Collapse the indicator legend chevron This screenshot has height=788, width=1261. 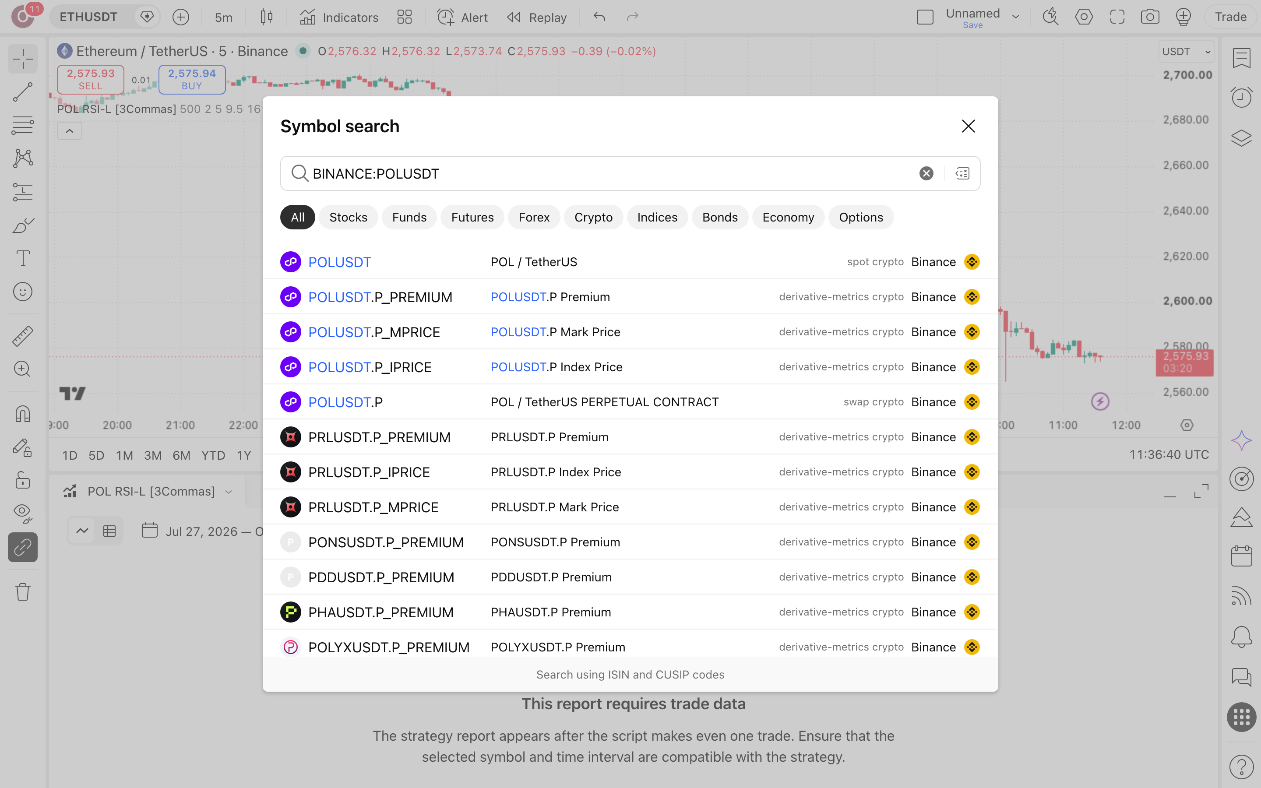click(69, 131)
